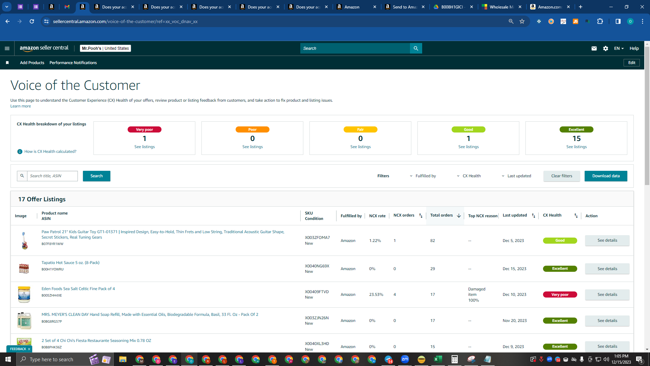650x366 pixels.
Task: See listings under Very poor
Action: [145, 147]
